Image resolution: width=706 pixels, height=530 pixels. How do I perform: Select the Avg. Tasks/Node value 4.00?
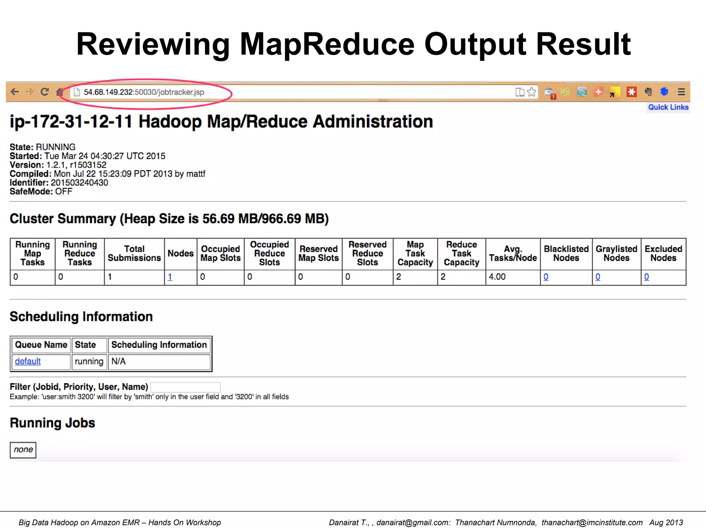click(497, 277)
